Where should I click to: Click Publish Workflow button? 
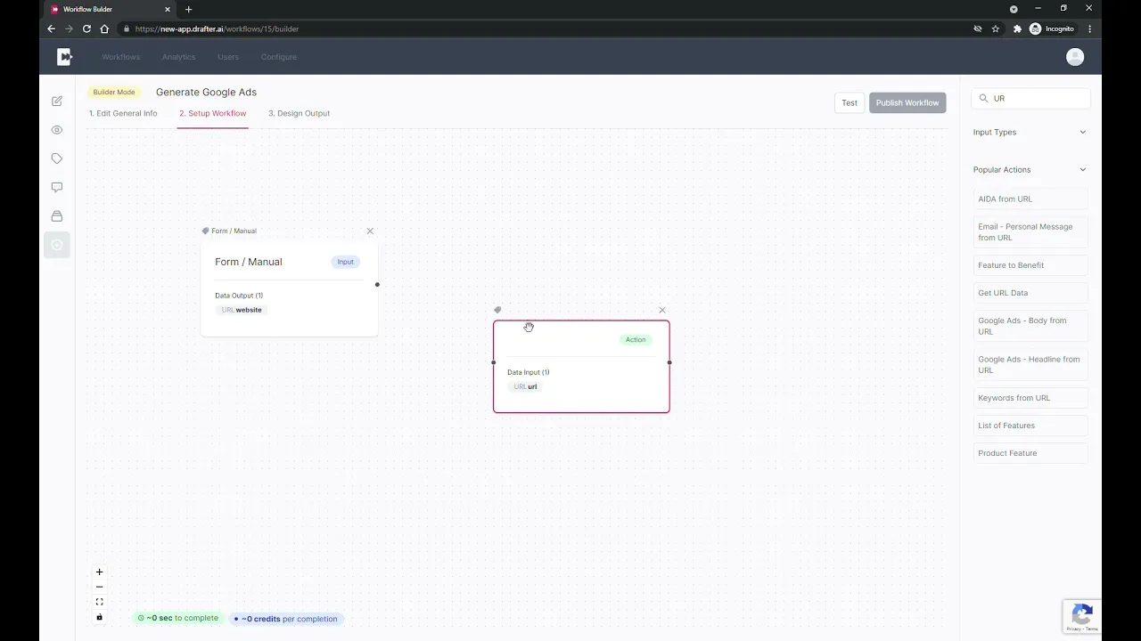pyautogui.click(x=907, y=102)
